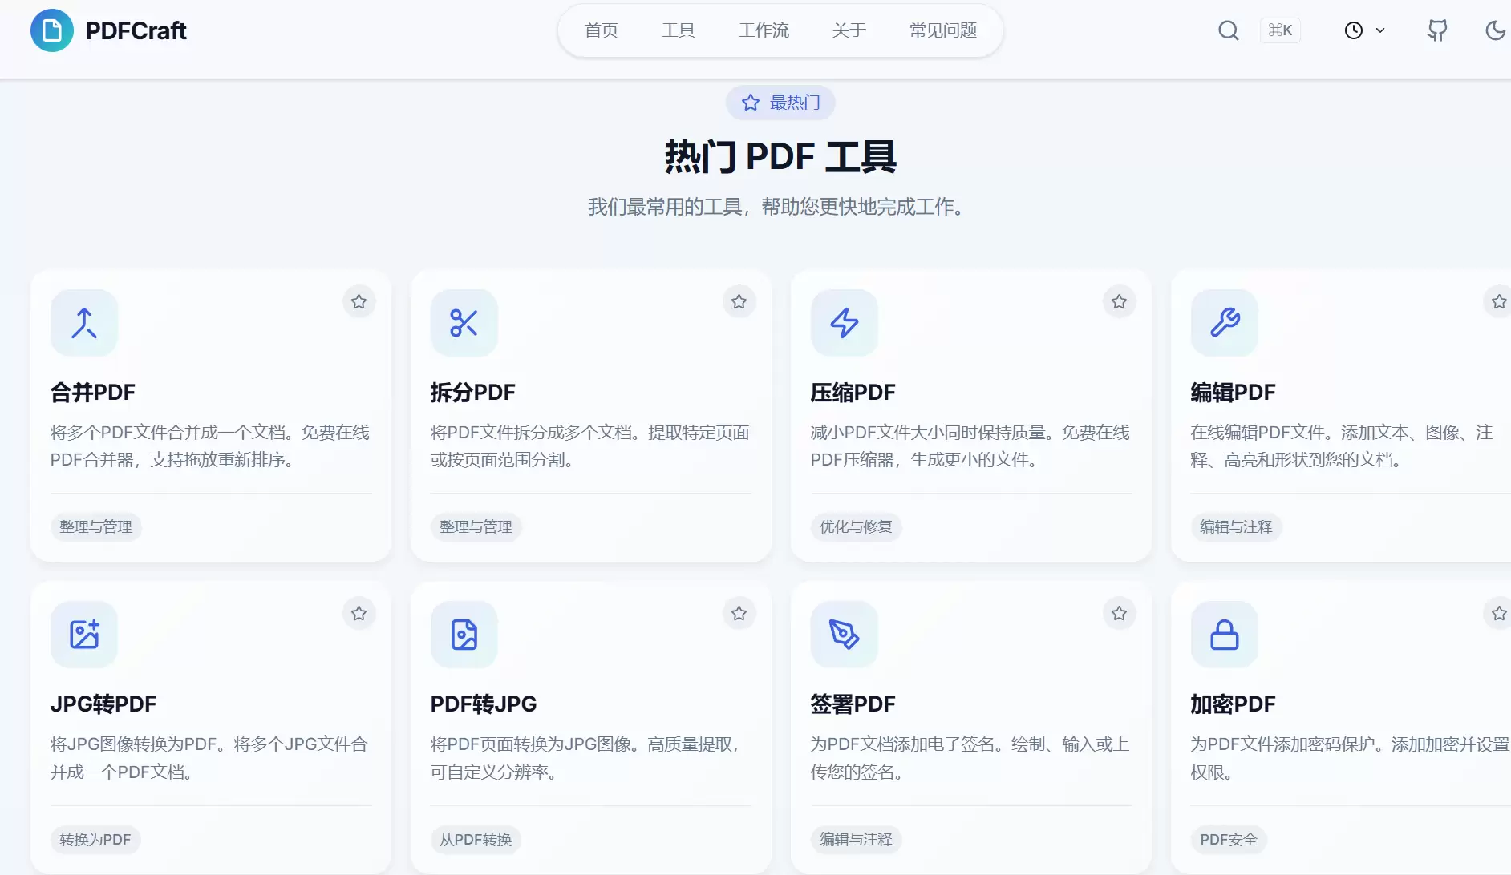The width and height of the screenshot is (1511, 875).
Task: Go to 首页 in navigation
Action: pyautogui.click(x=602, y=30)
